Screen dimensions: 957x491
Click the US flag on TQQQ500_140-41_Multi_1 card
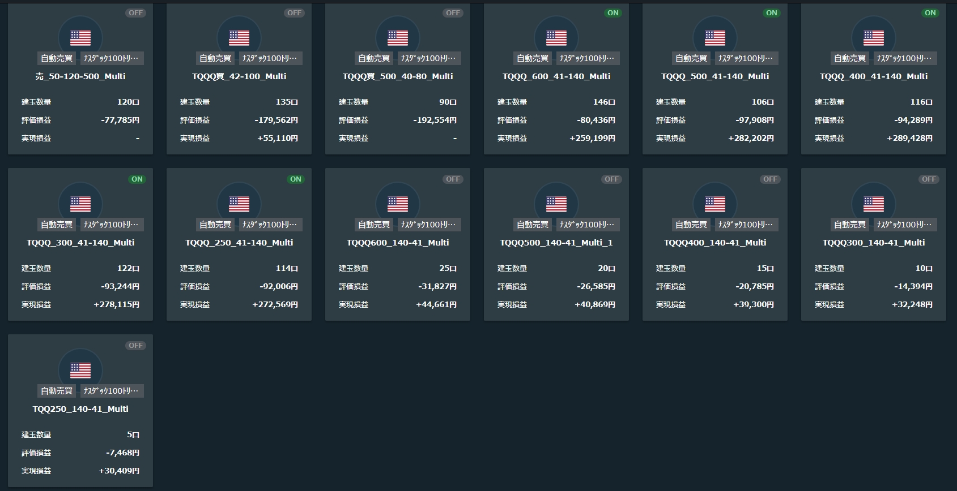(x=556, y=204)
